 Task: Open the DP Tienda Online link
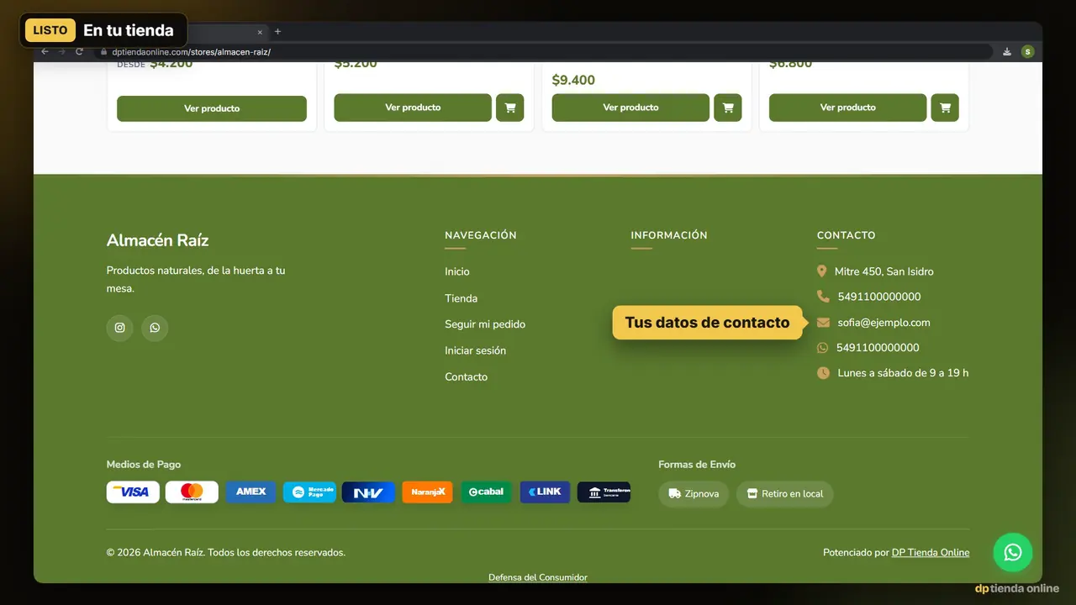[931, 553]
